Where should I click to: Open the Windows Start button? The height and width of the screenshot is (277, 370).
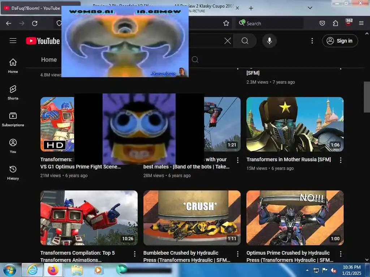pos(10,270)
